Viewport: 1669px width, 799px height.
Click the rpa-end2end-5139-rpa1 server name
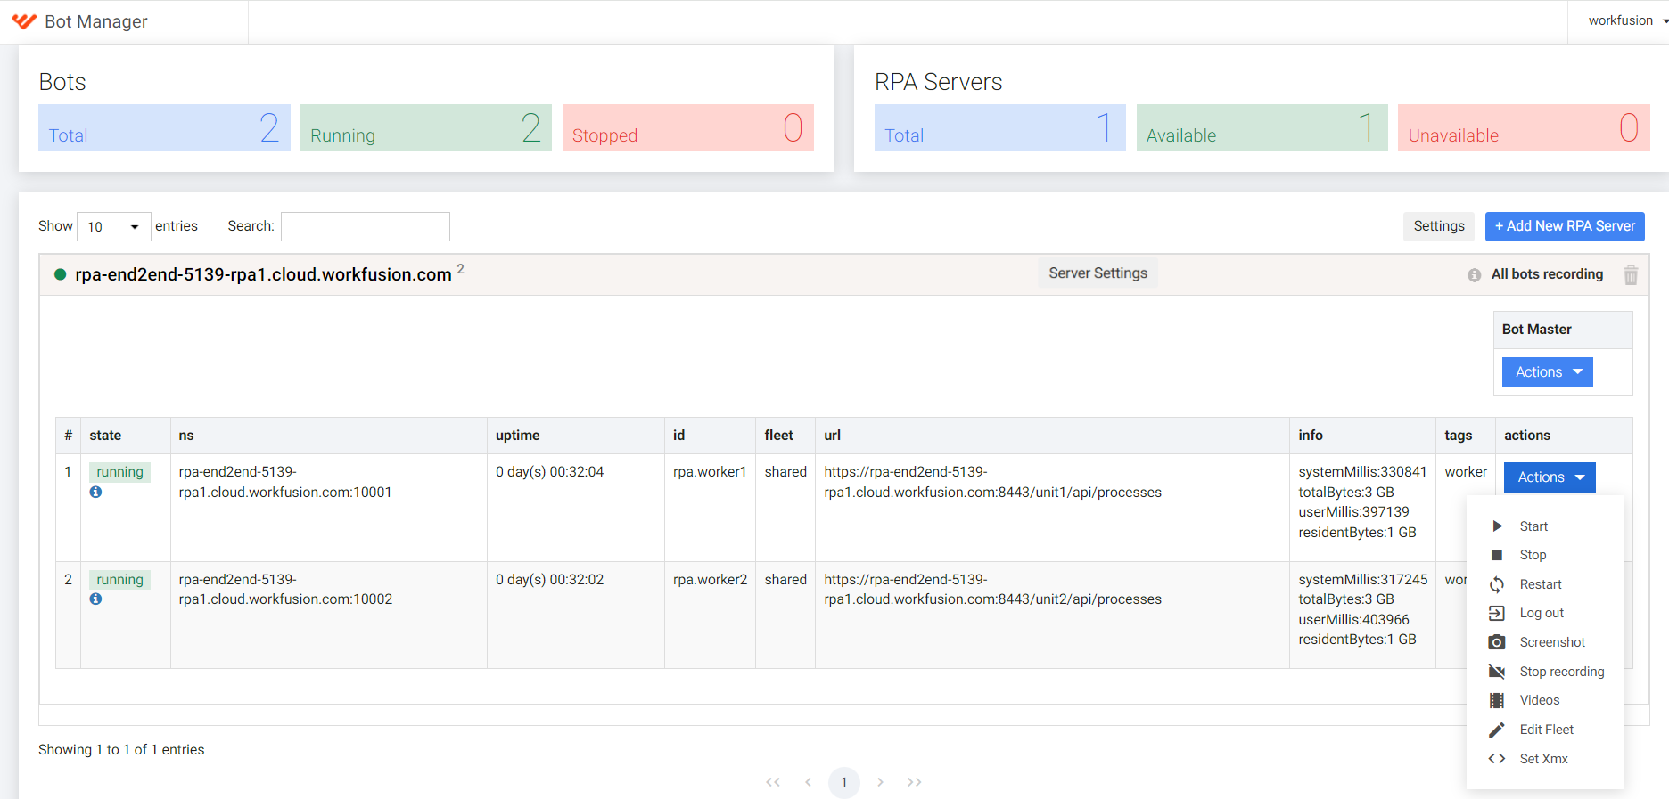(x=263, y=274)
